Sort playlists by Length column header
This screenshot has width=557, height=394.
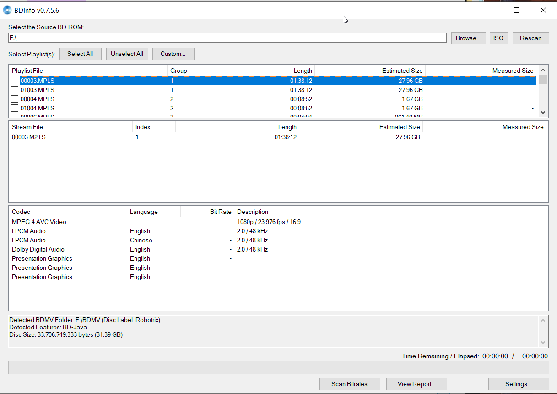coord(259,71)
